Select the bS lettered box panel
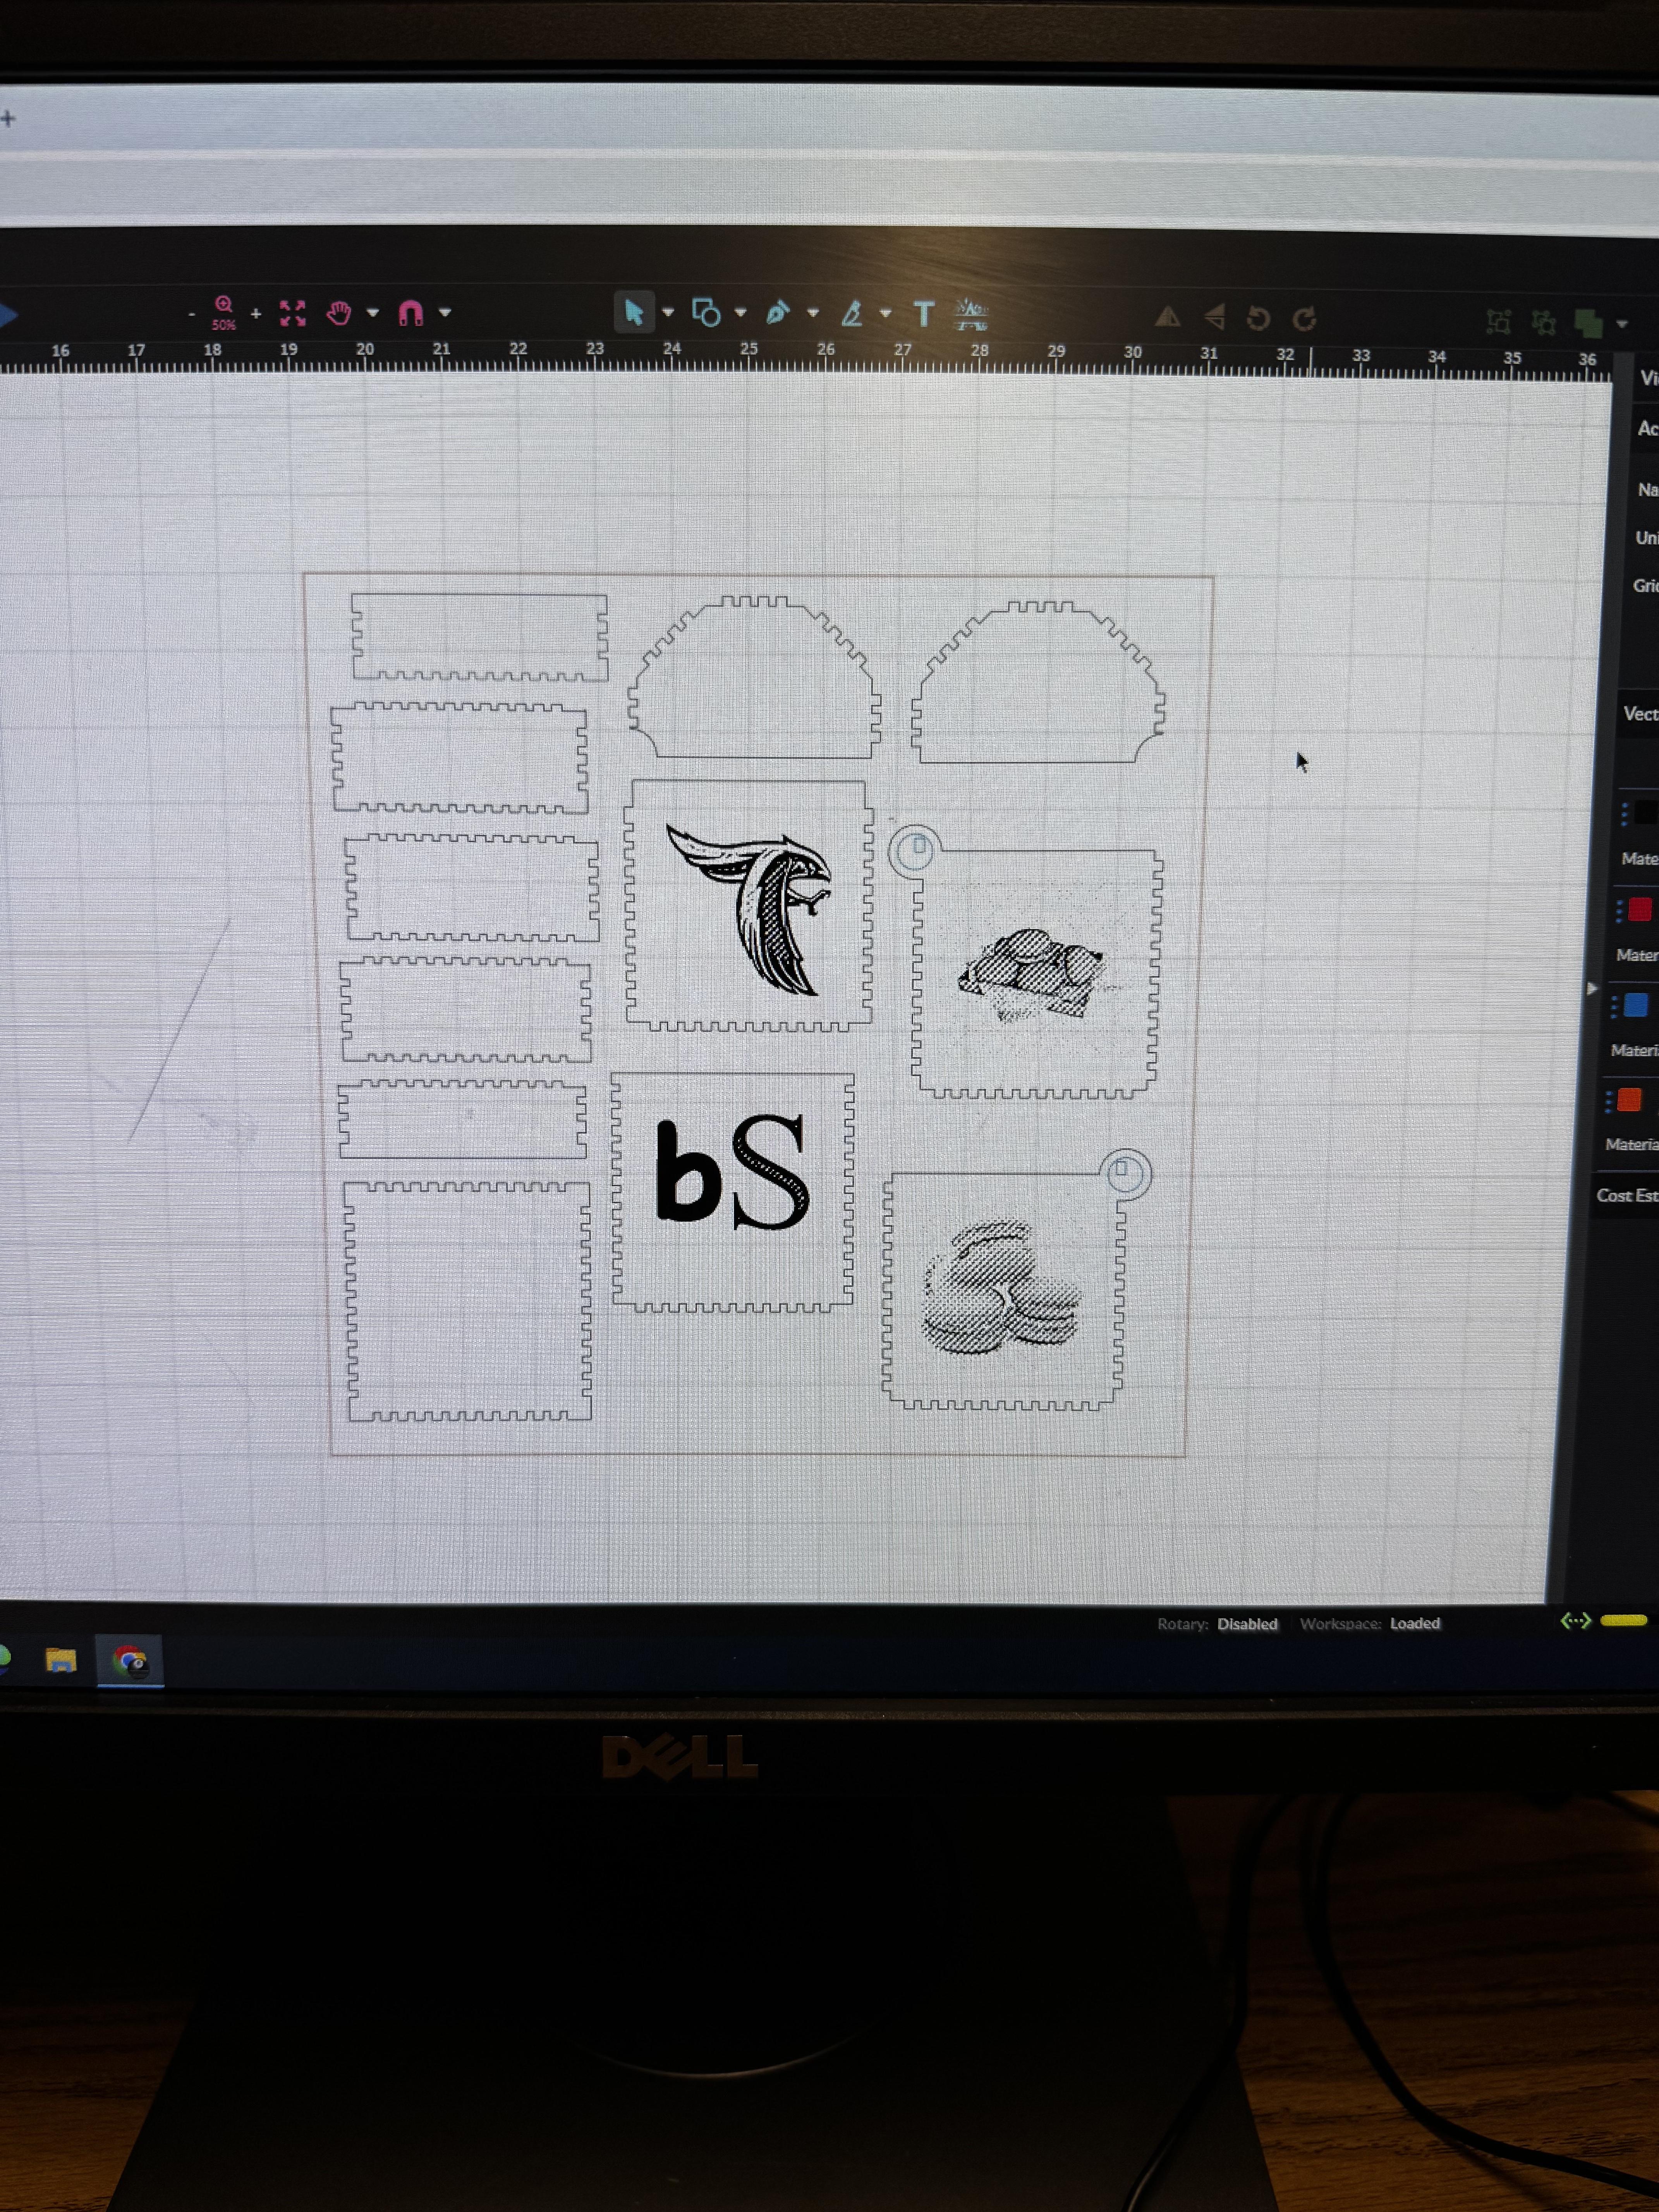 (733, 1192)
